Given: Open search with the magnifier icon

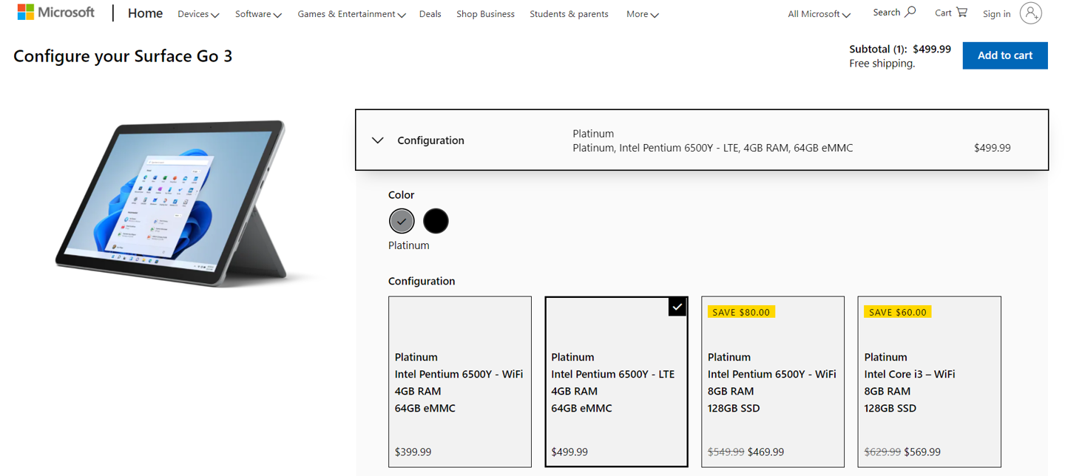Looking at the screenshot, I should (x=910, y=12).
